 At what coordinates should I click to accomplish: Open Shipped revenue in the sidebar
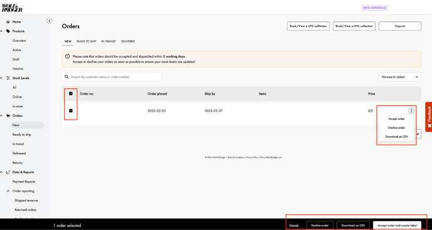coord(26,201)
